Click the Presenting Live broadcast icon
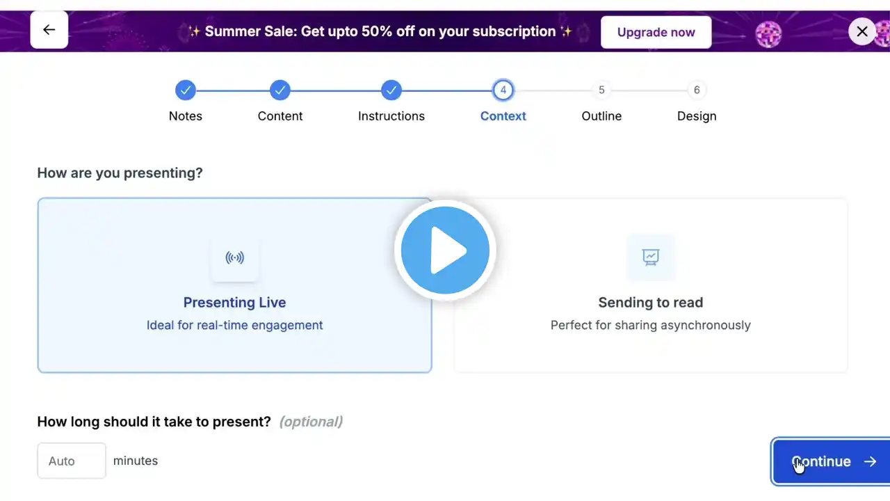890x501 pixels. 235,258
